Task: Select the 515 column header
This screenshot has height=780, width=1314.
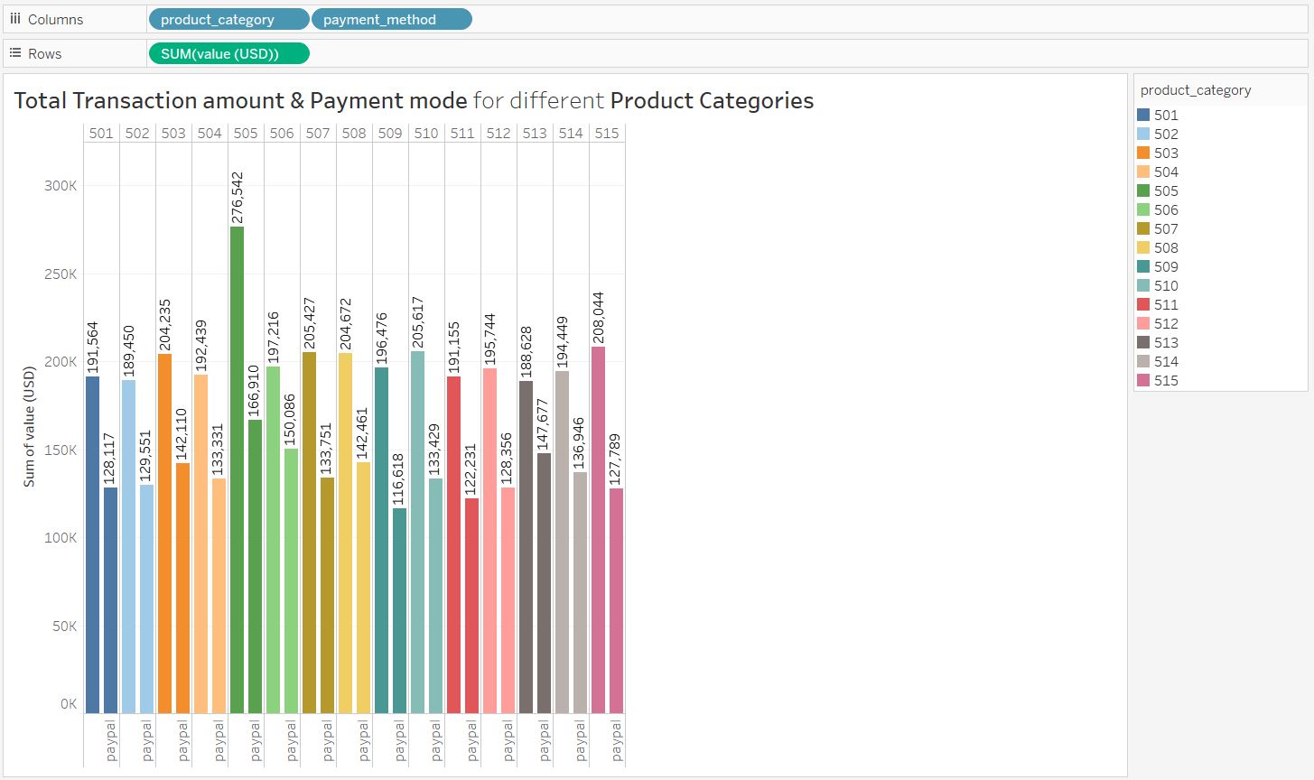Action: click(607, 133)
